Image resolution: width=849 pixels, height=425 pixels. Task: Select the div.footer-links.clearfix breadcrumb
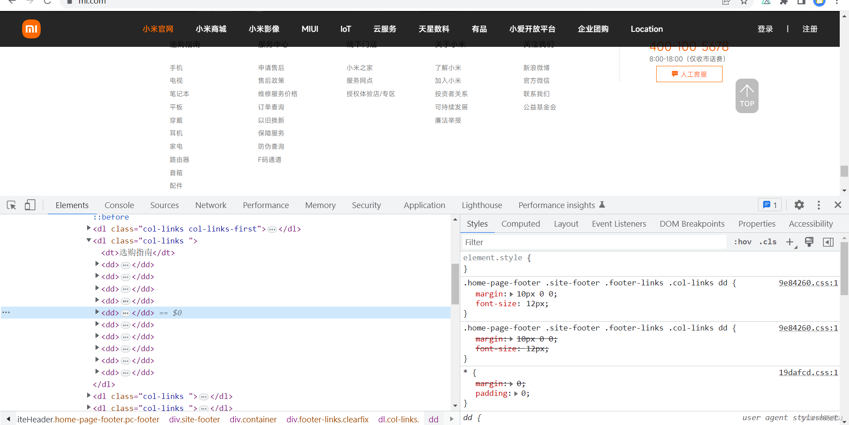pos(327,419)
